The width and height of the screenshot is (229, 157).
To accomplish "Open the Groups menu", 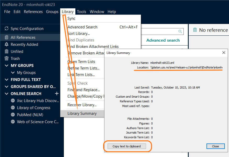I will click(52, 12).
